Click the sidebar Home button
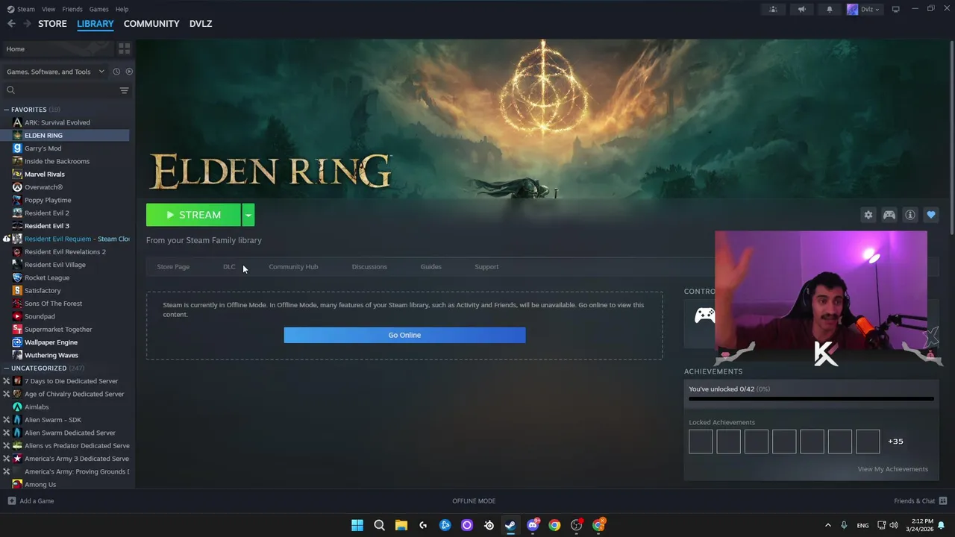Viewport: 955px width, 537px height. coord(57,48)
